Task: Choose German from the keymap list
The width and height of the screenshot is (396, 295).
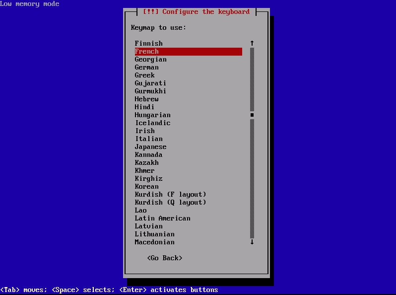Action: tap(189, 67)
